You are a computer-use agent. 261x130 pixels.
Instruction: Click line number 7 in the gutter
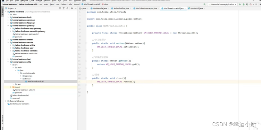[80, 33]
